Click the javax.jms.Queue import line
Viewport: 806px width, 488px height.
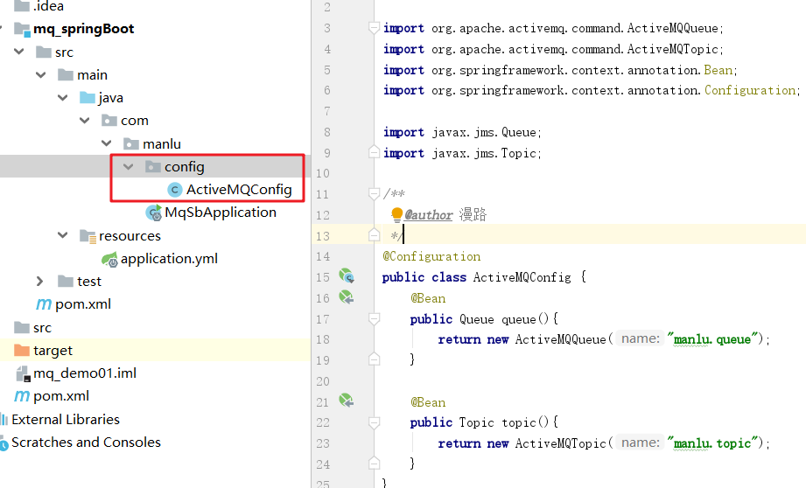click(x=462, y=133)
